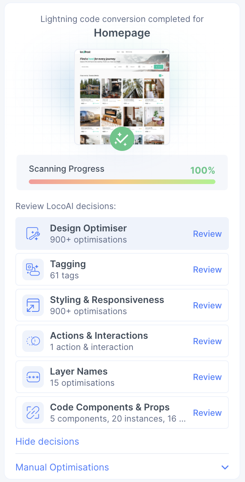Select the Design Optimiser magic wand icon
Image resolution: width=245 pixels, height=482 pixels.
[33, 233]
